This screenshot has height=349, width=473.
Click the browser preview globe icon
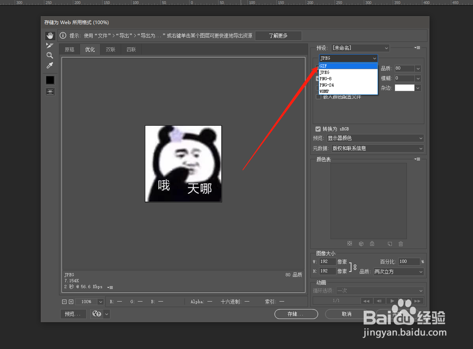pos(97,314)
